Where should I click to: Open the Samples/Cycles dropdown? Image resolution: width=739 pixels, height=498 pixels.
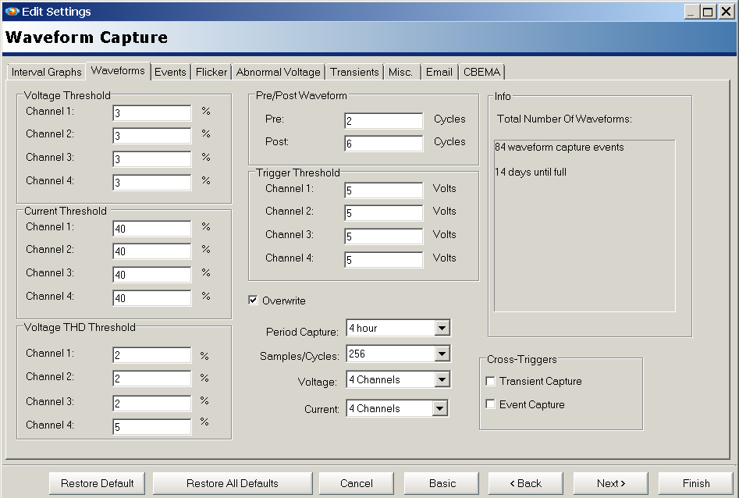pos(442,353)
